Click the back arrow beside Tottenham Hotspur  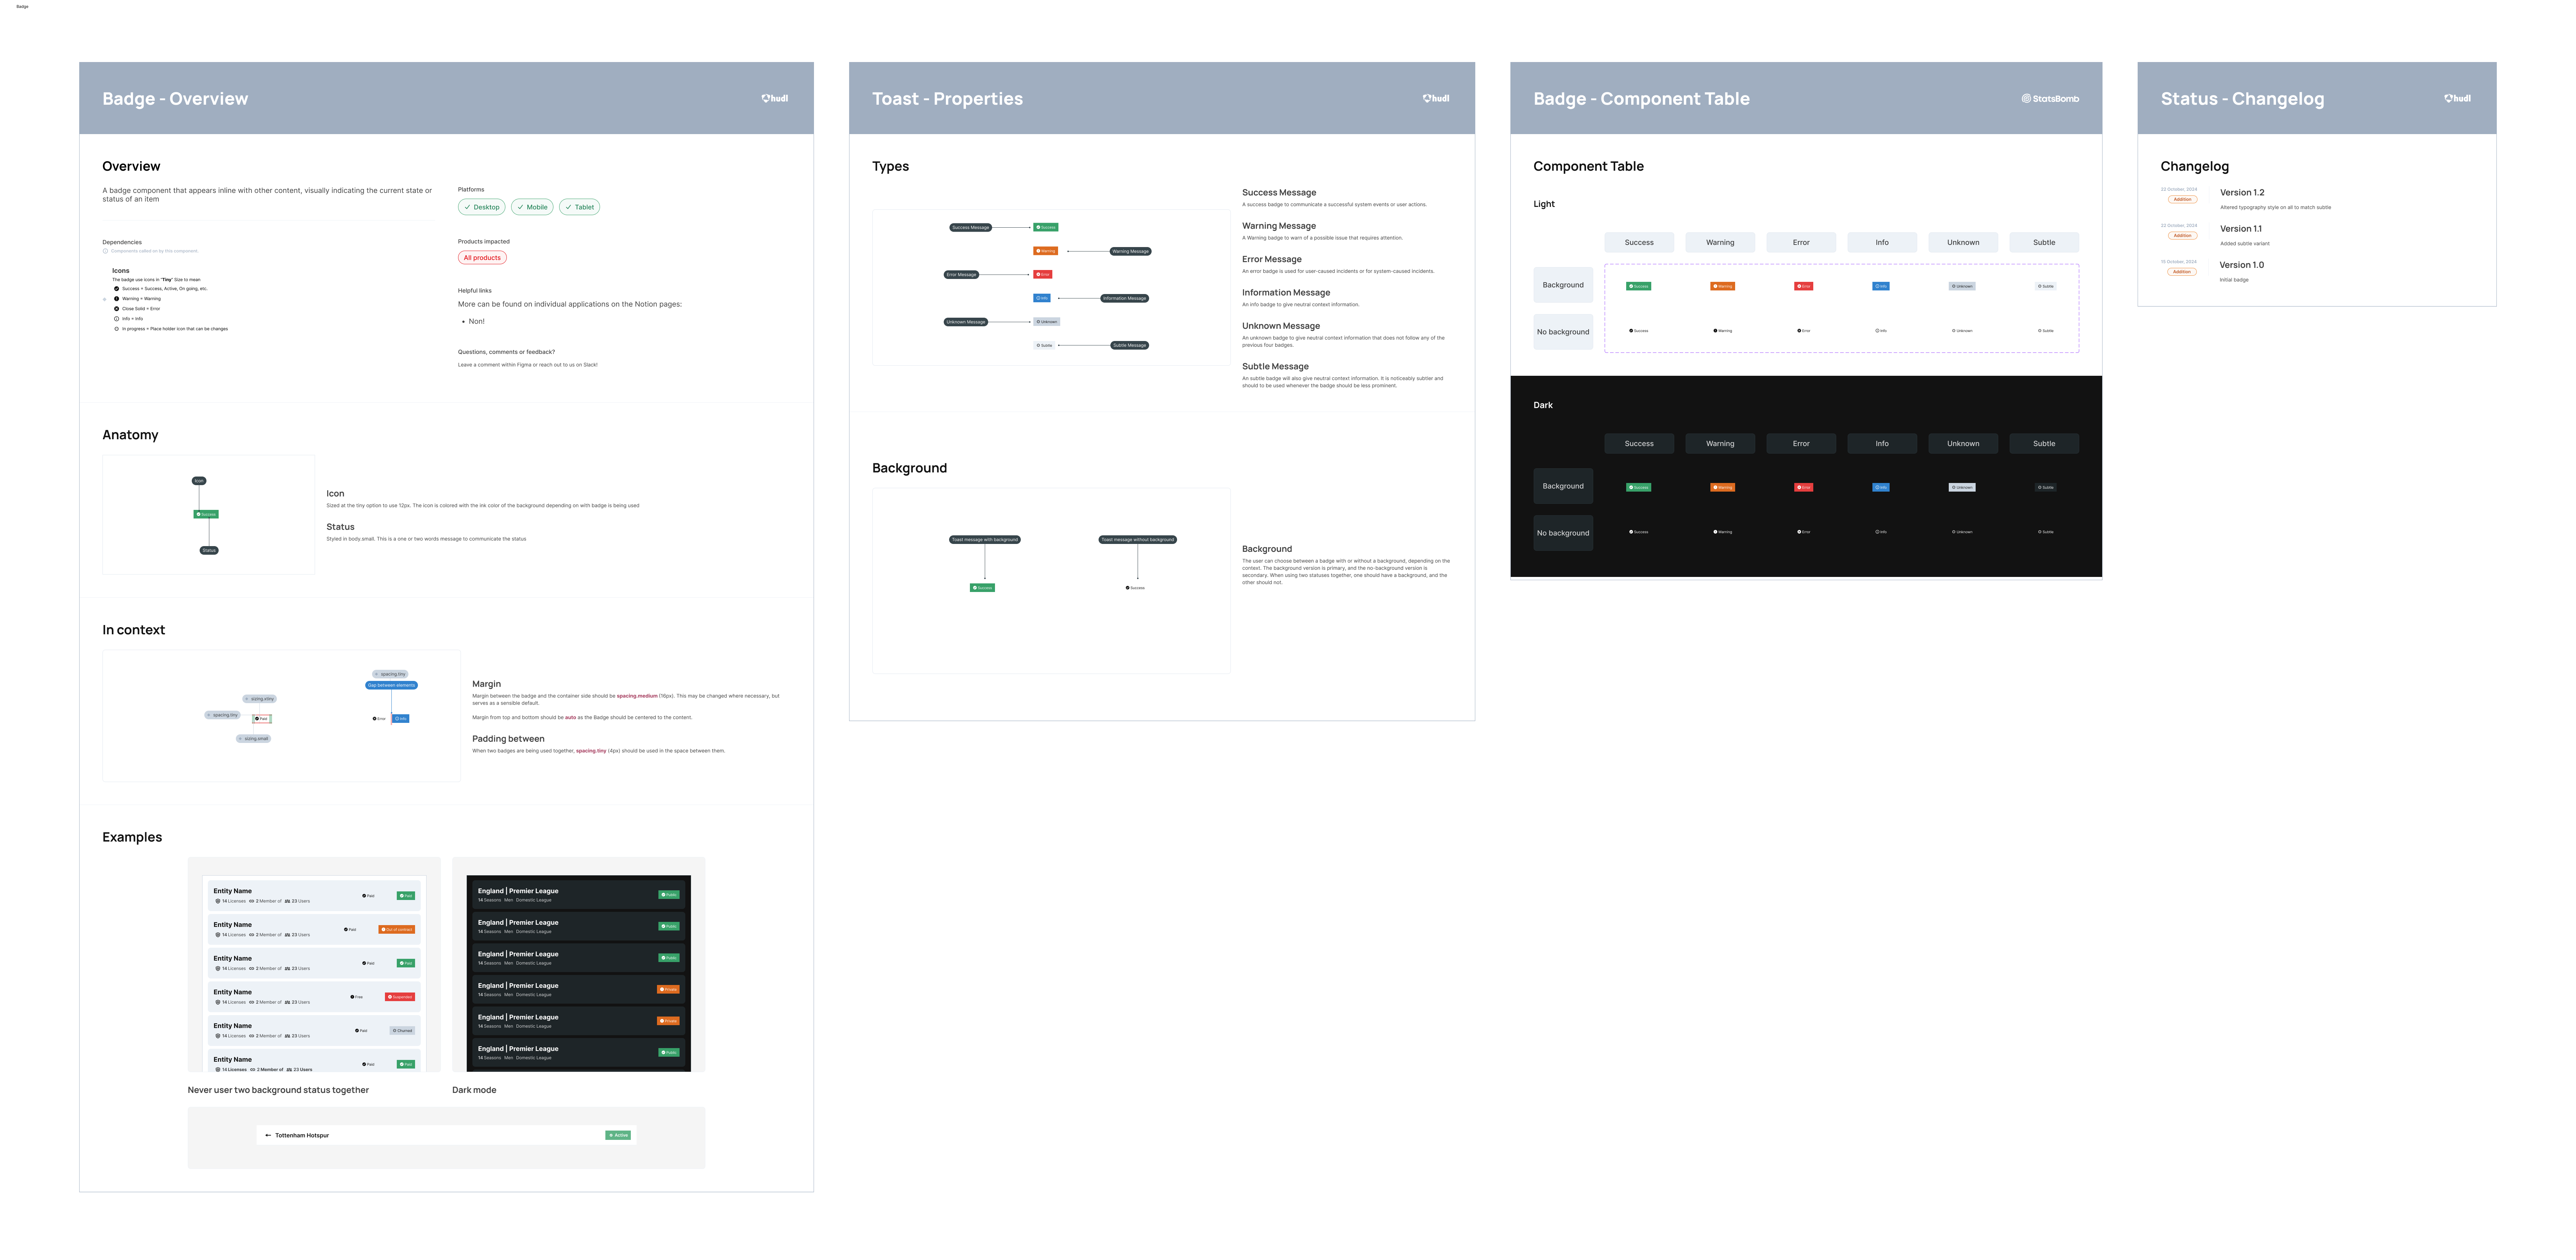[x=268, y=1135]
